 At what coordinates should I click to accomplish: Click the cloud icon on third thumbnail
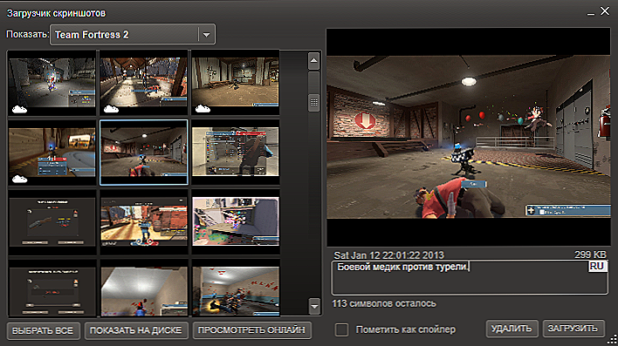(203, 109)
